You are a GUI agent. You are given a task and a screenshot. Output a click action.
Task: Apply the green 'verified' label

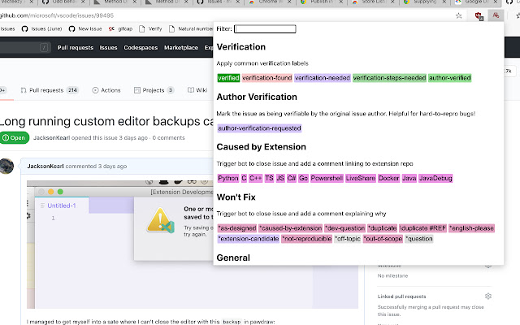click(228, 78)
